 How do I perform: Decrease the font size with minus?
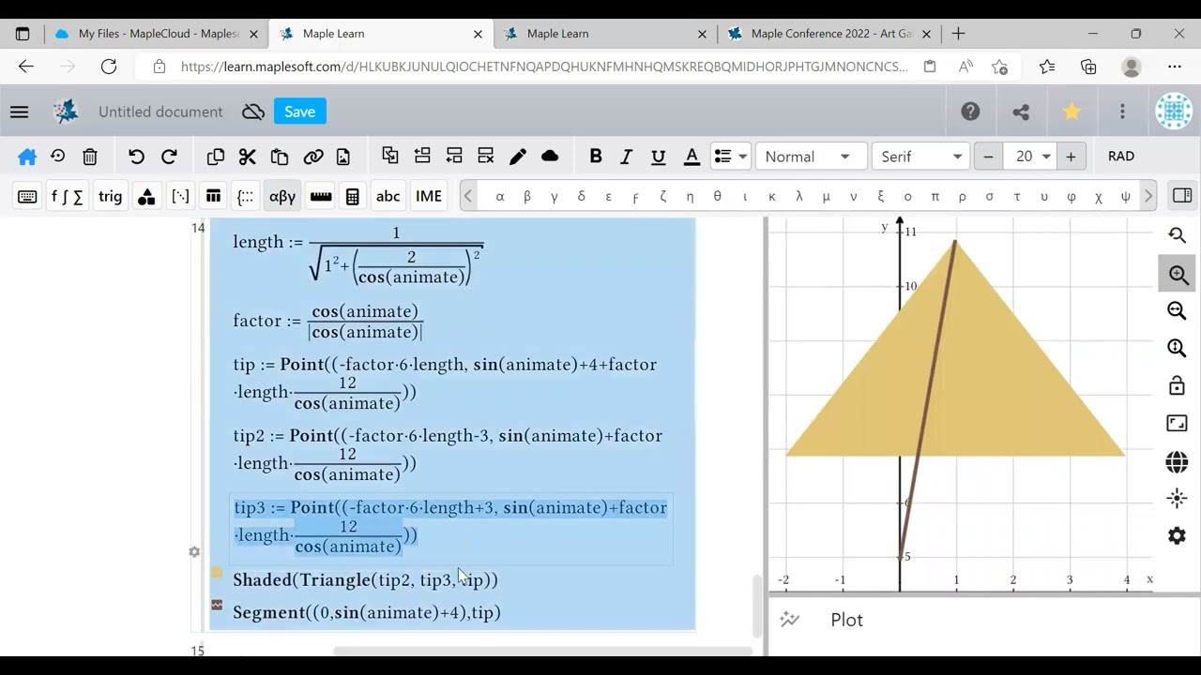(x=988, y=157)
